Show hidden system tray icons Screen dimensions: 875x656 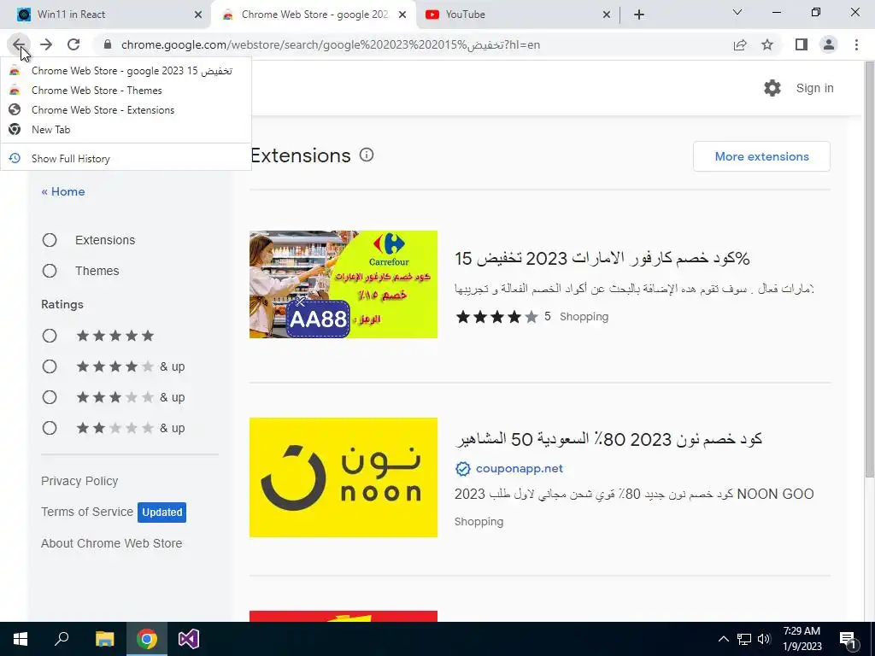tap(723, 639)
